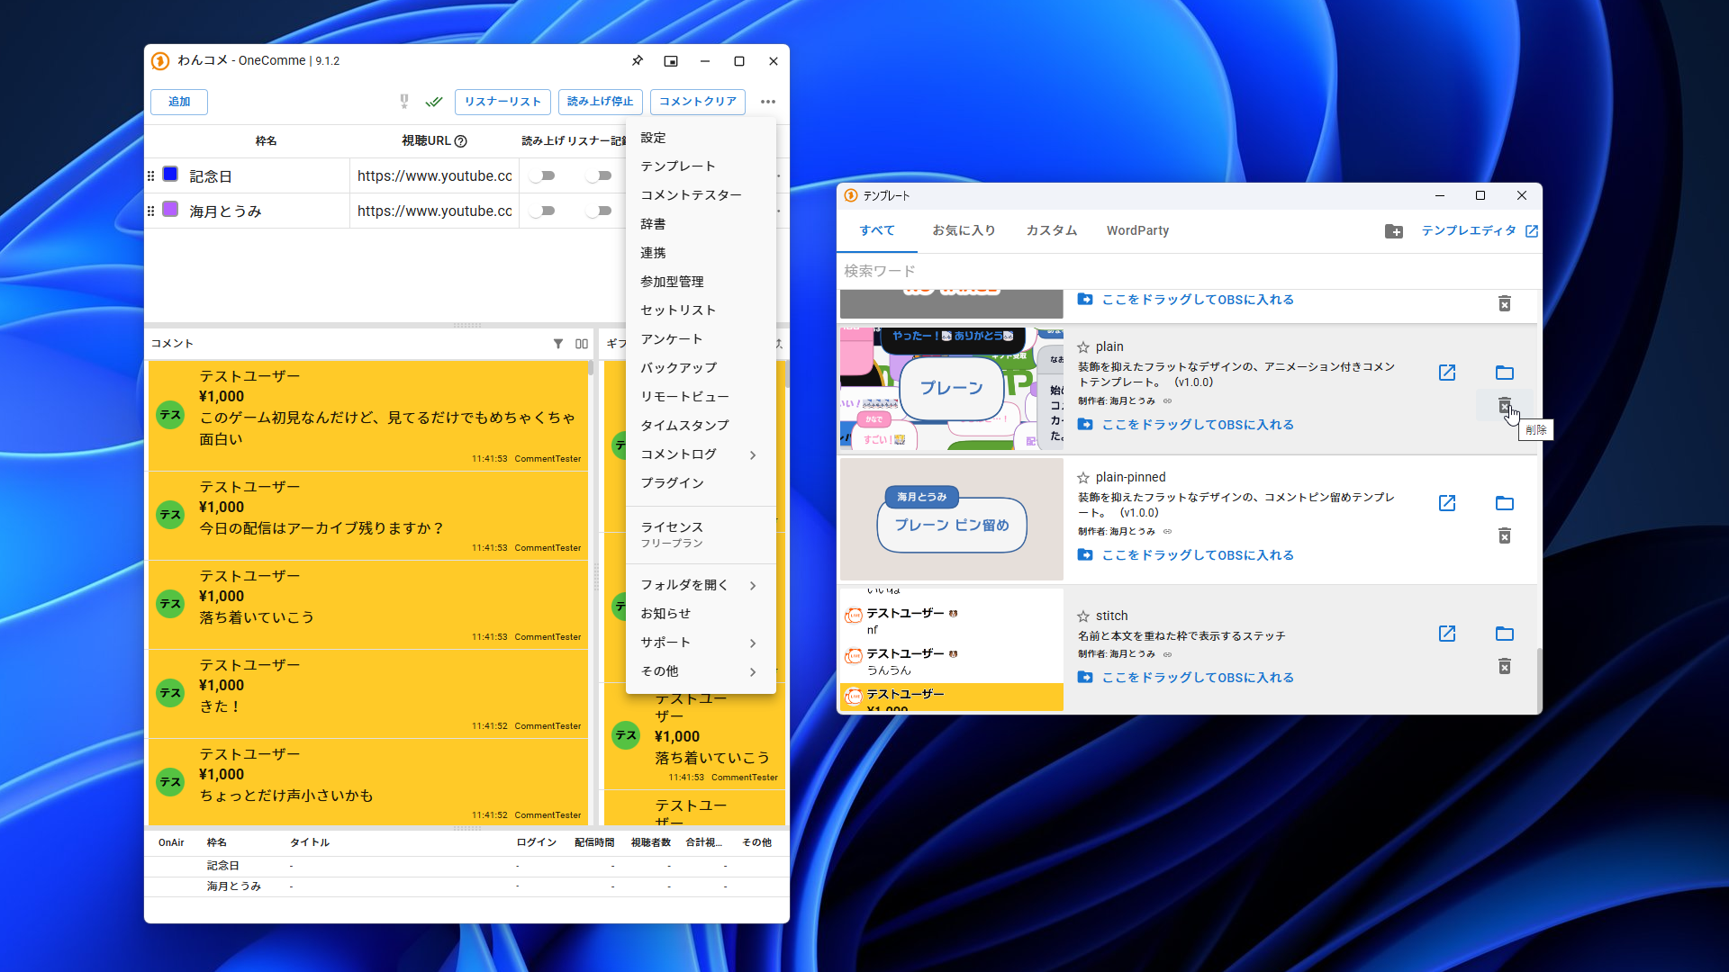The width and height of the screenshot is (1729, 972).
Task: Toggle リスナー記録 switch for 記念日 row
Action: (x=599, y=176)
